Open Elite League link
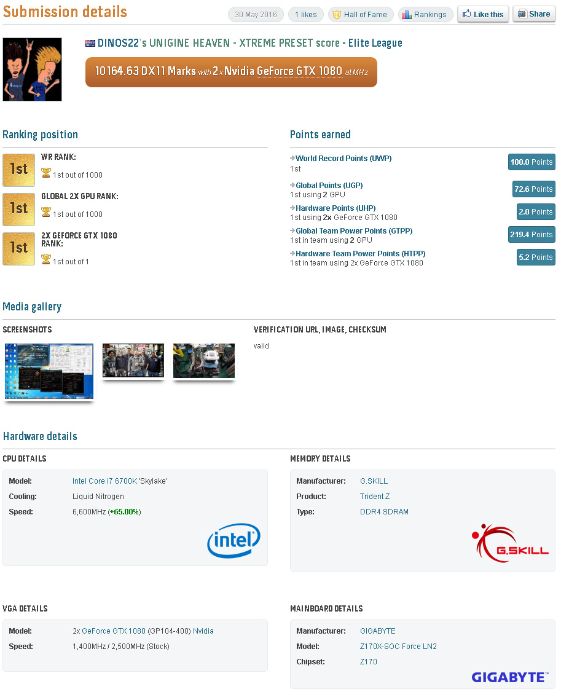The width and height of the screenshot is (561, 700). pyautogui.click(x=375, y=43)
